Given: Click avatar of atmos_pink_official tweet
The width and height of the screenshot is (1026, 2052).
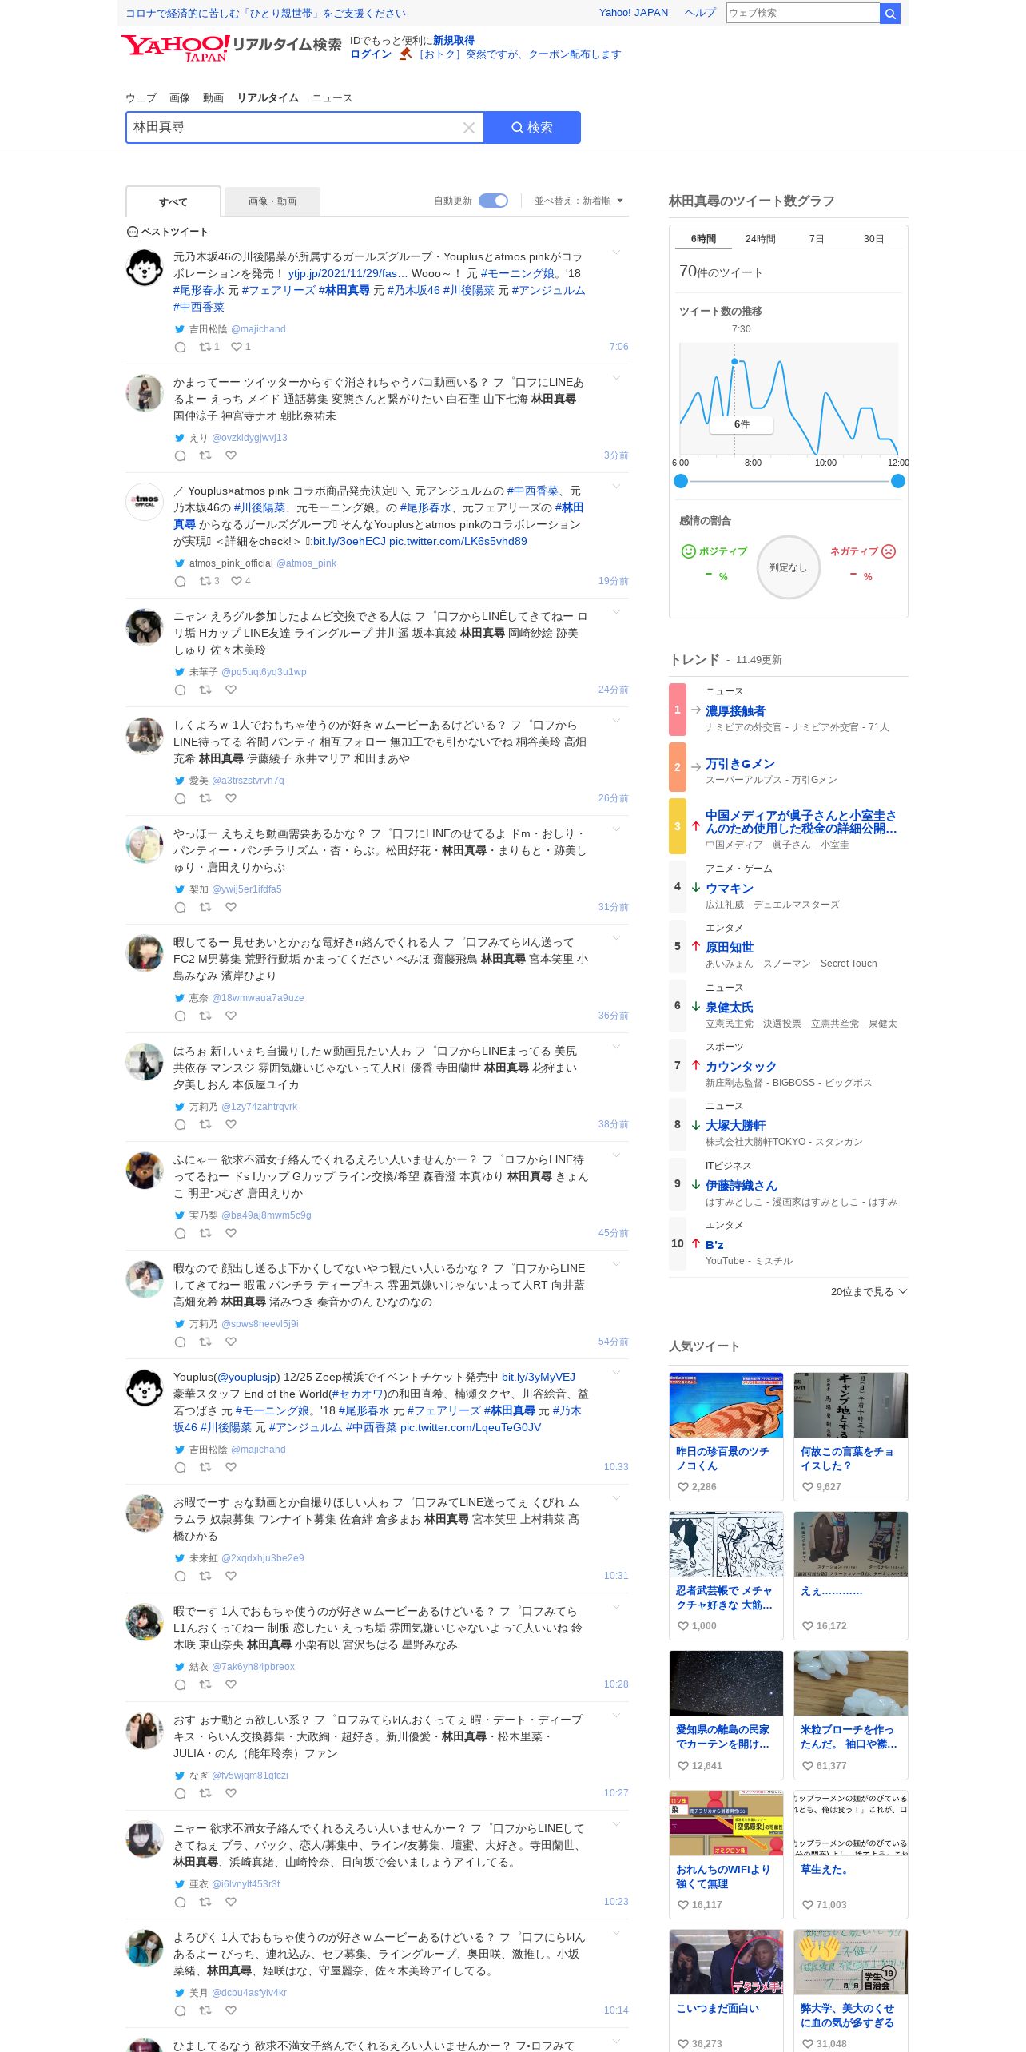Looking at the screenshot, I should click(145, 502).
